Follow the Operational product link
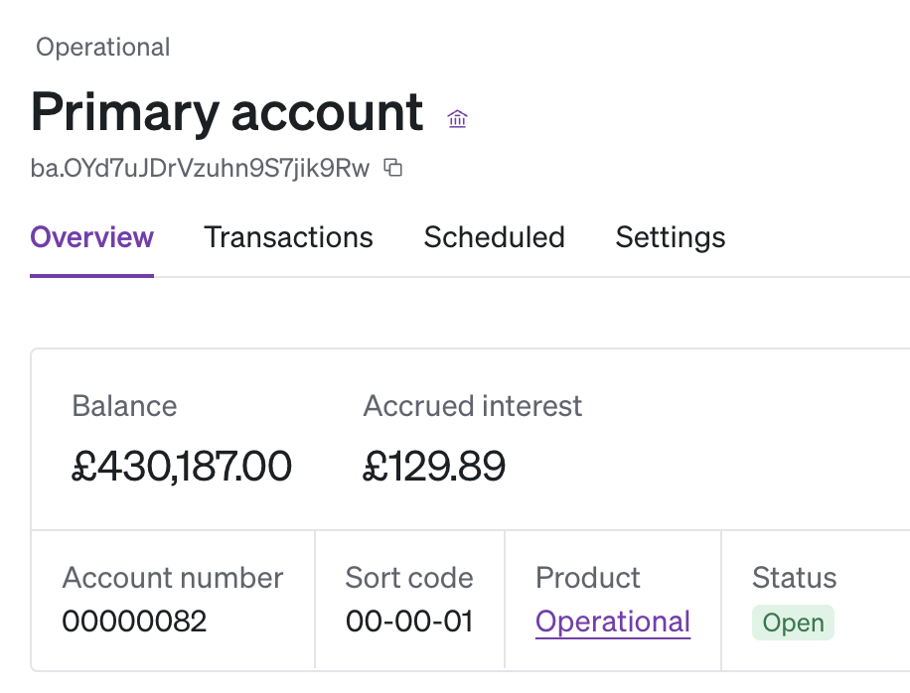Viewport: 910px width, 693px height. [x=612, y=622]
